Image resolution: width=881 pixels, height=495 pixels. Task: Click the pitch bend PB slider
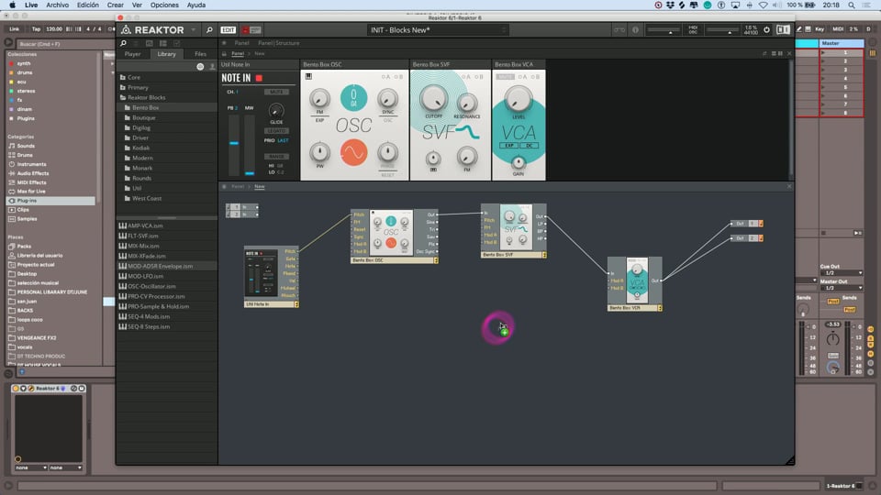click(x=234, y=145)
